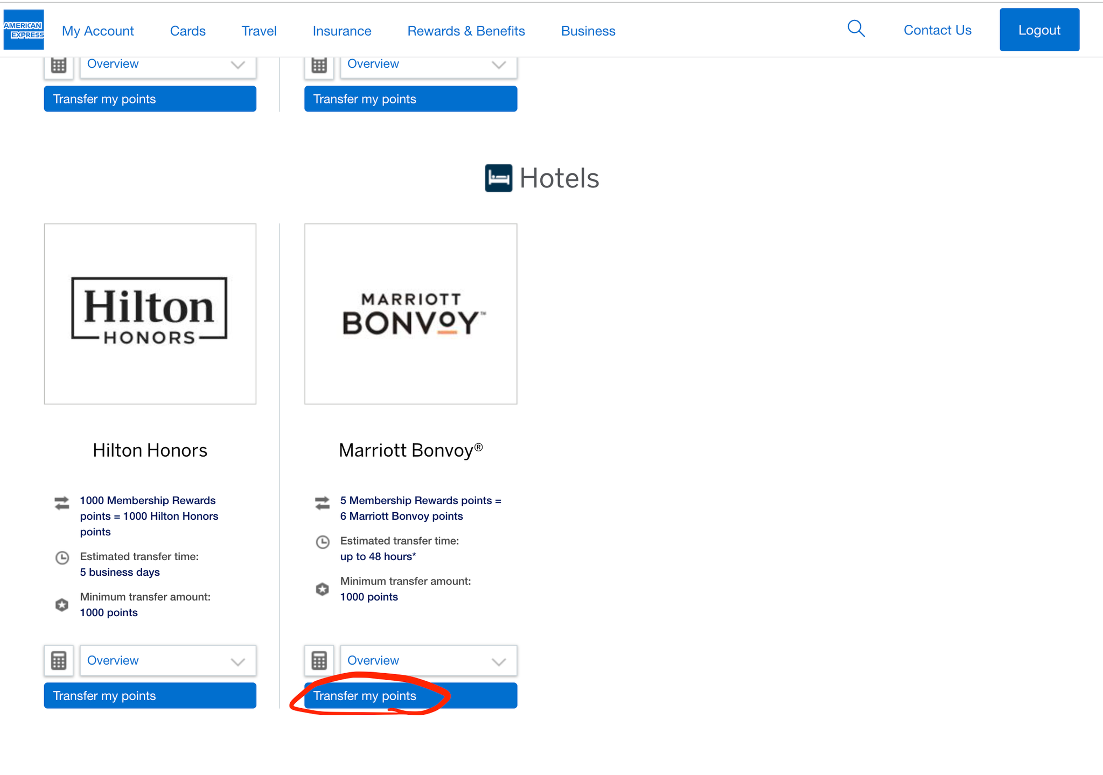1103x775 pixels.
Task: Expand the Marriott Bonvoy Overview dropdown
Action: [429, 660]
